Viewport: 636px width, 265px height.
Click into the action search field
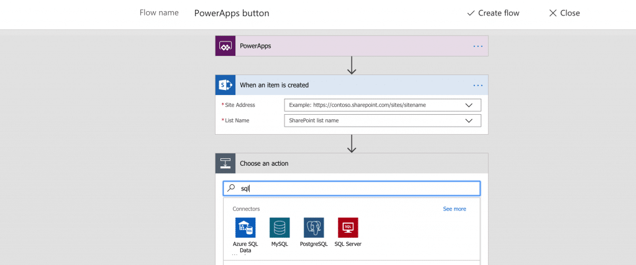(x=352, y=188)
